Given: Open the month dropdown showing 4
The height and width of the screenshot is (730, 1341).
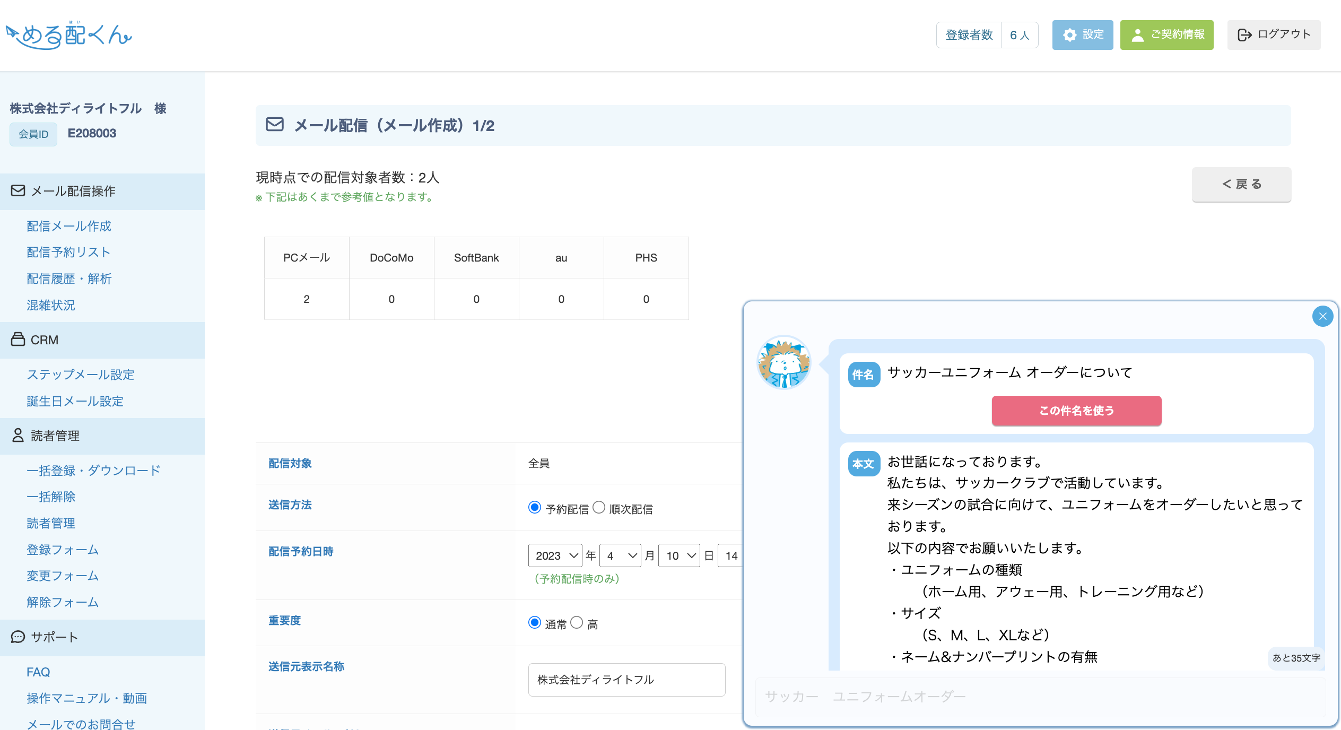Looking at the screenshot, I should point(620,555).
